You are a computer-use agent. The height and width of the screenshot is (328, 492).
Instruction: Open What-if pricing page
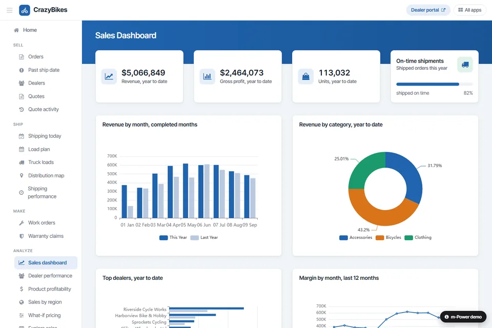pyautogui.click(x=46, y=316)
